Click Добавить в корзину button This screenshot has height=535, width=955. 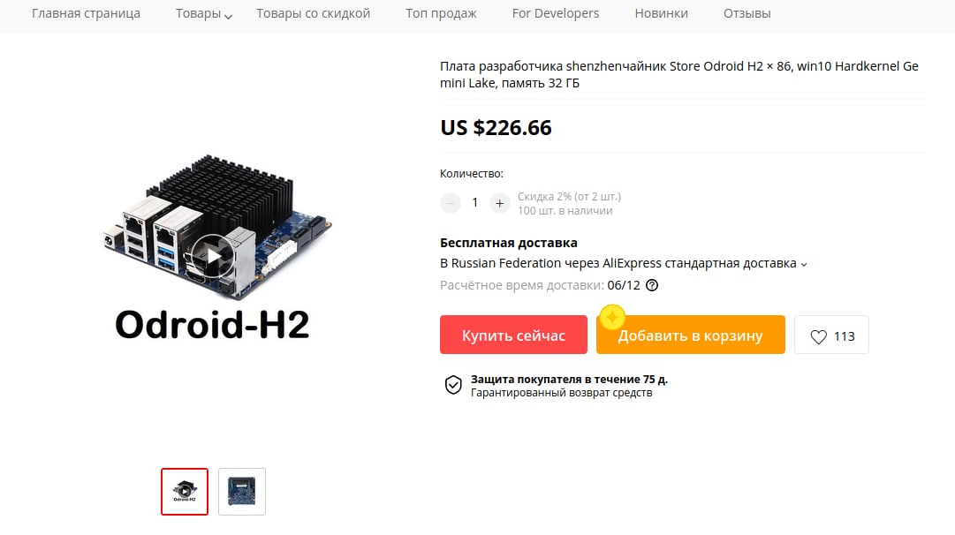tap(691, 335)
